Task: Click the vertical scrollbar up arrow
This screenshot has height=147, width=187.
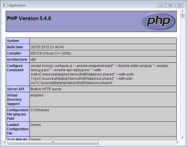Action: pos(182,11)
